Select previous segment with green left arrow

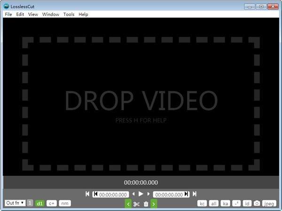(128, 203)
